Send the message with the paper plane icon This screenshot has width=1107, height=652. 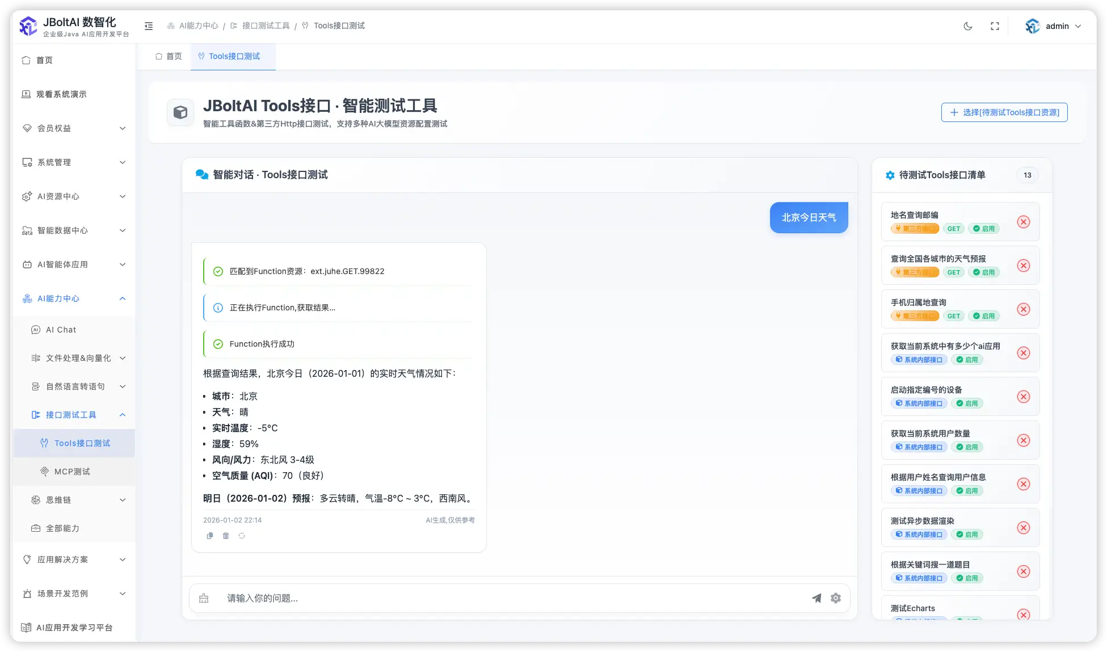[816, 598]
